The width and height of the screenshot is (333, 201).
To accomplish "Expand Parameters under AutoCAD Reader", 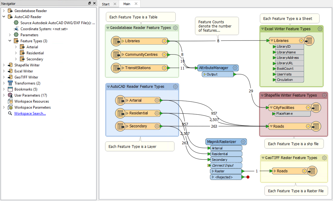I will tap(10, 35).
